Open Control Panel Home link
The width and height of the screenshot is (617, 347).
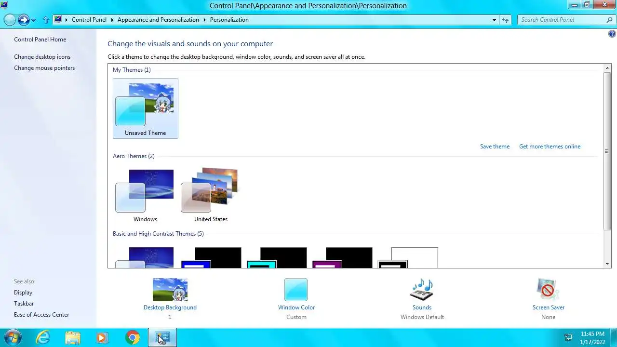tap(40, 40)
